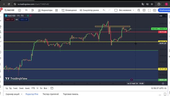Toggle fullscreen mode icon
The height and width of the screenshot is (96, 170).
(149, 10)
